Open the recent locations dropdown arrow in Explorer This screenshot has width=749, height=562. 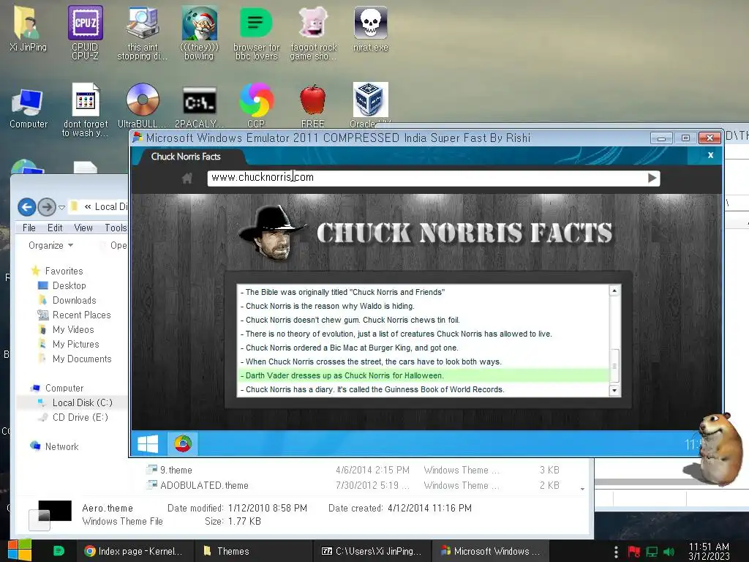click(x=61, y=207)
